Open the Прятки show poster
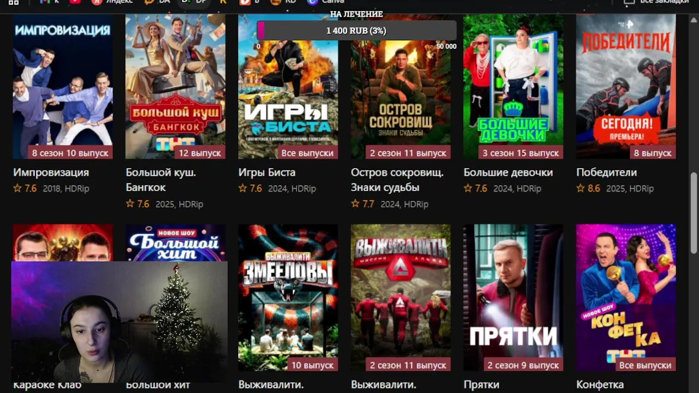This screenshot has height=393, width=699. coord(513,297)
